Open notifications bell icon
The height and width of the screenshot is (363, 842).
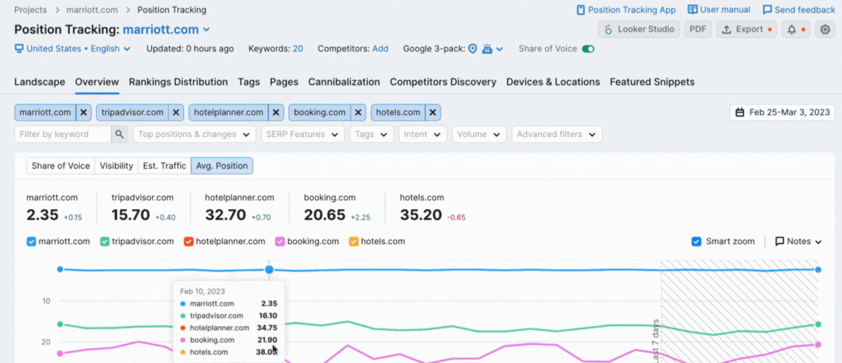click(796, 30)
